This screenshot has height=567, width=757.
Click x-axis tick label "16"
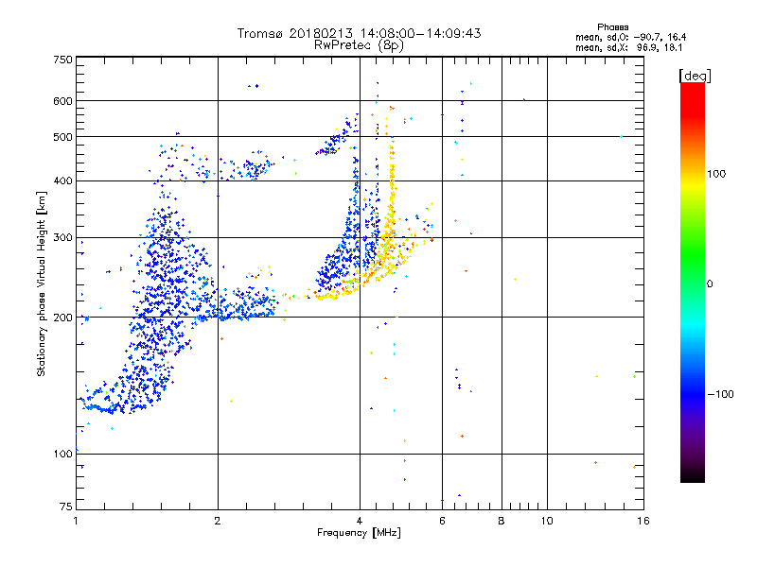pos(643,521)
